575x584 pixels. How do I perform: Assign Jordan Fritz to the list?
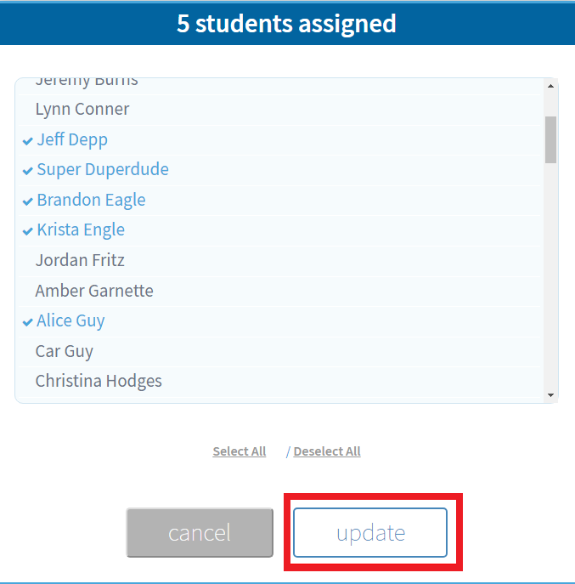pyautogui.click(x=80, y=260)
